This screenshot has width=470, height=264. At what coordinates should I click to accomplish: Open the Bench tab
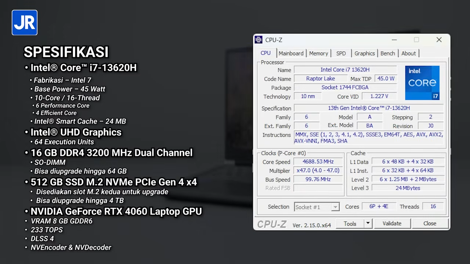click(x=387, y=53)
